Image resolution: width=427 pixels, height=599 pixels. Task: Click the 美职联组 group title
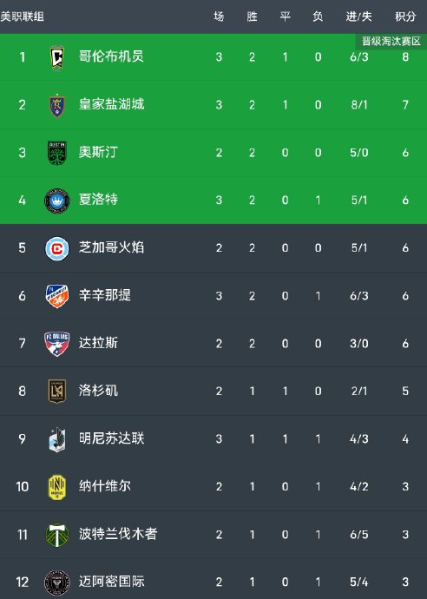(23, 16)
